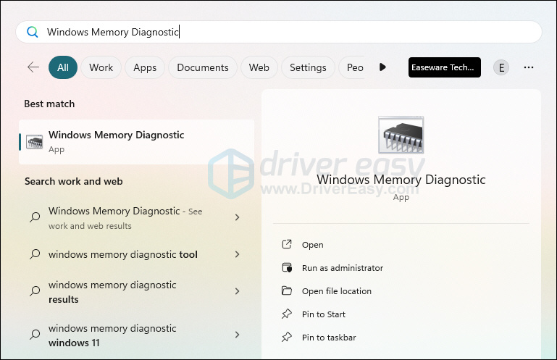This screenshot has width=557, height=360.
Task: Open Windows Memory Diagnostic best match result
Action: 136,141
